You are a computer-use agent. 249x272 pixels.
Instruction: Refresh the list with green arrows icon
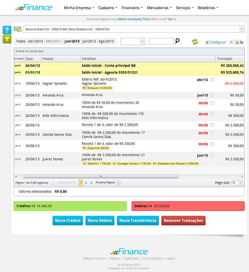click(195, 42)
